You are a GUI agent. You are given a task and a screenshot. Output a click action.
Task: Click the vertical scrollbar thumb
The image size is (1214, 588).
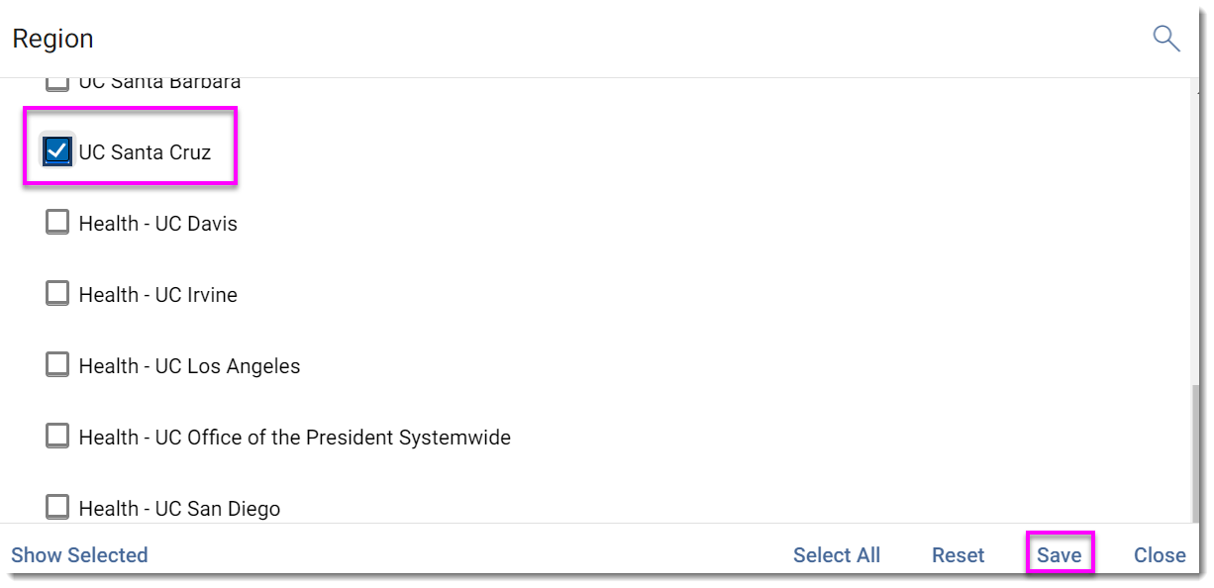[x=1197, y=450]
